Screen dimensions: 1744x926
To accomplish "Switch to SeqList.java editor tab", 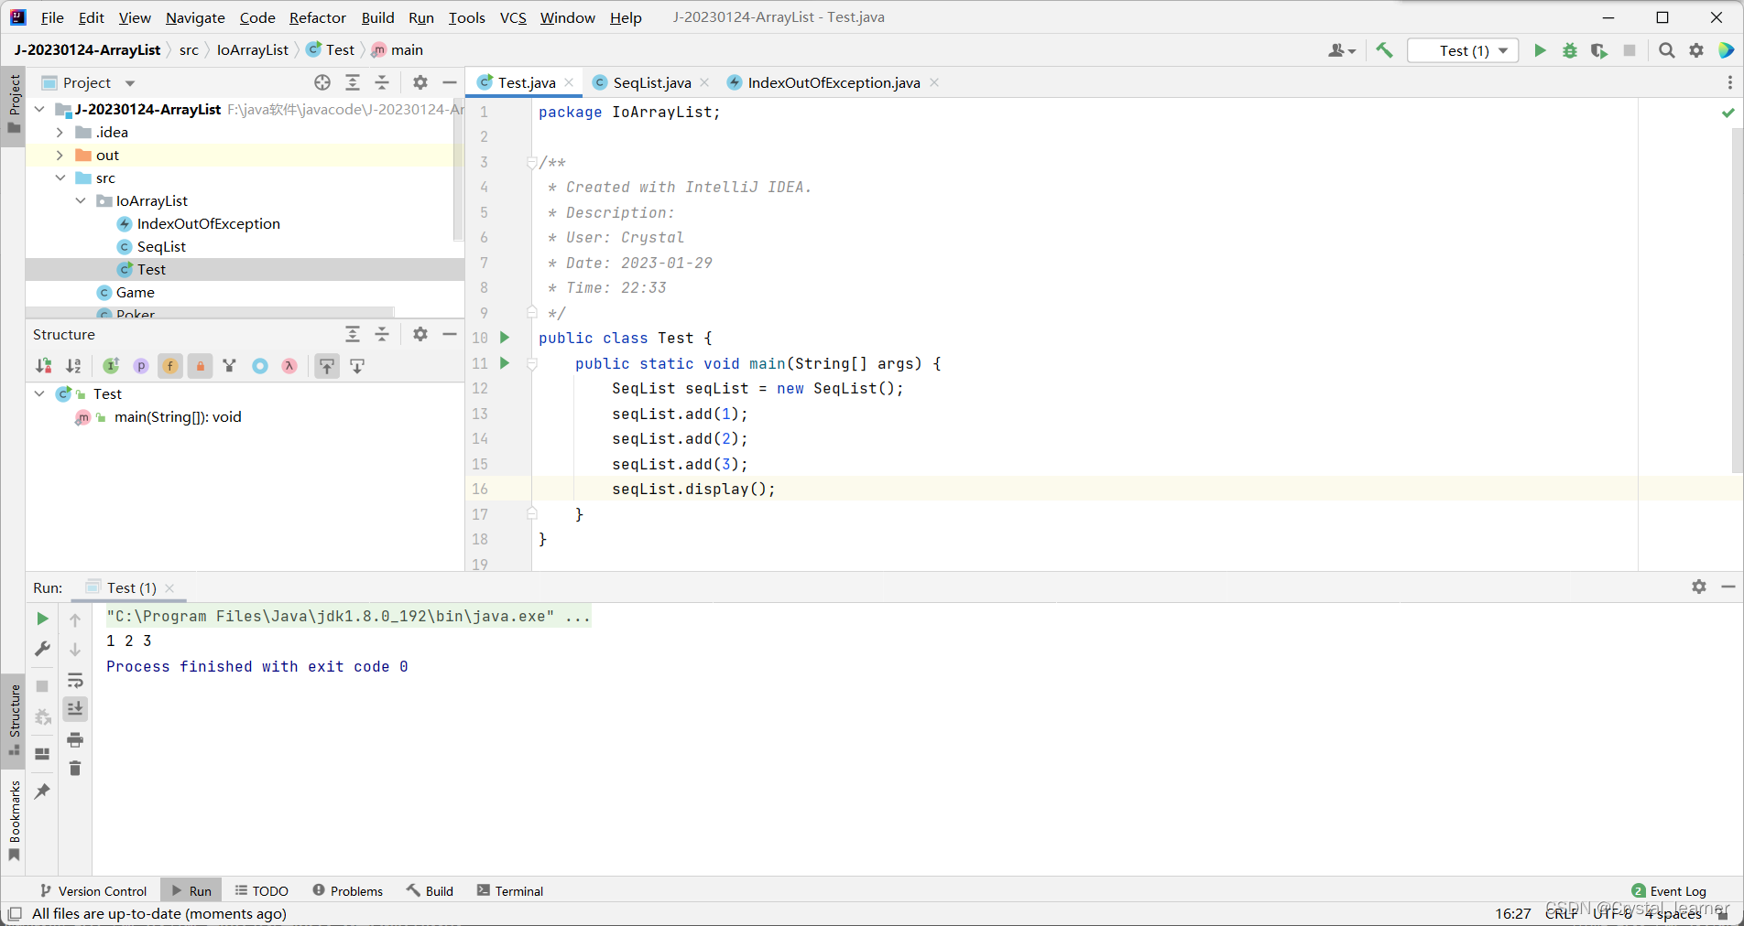I will click(x=651, y=82).
